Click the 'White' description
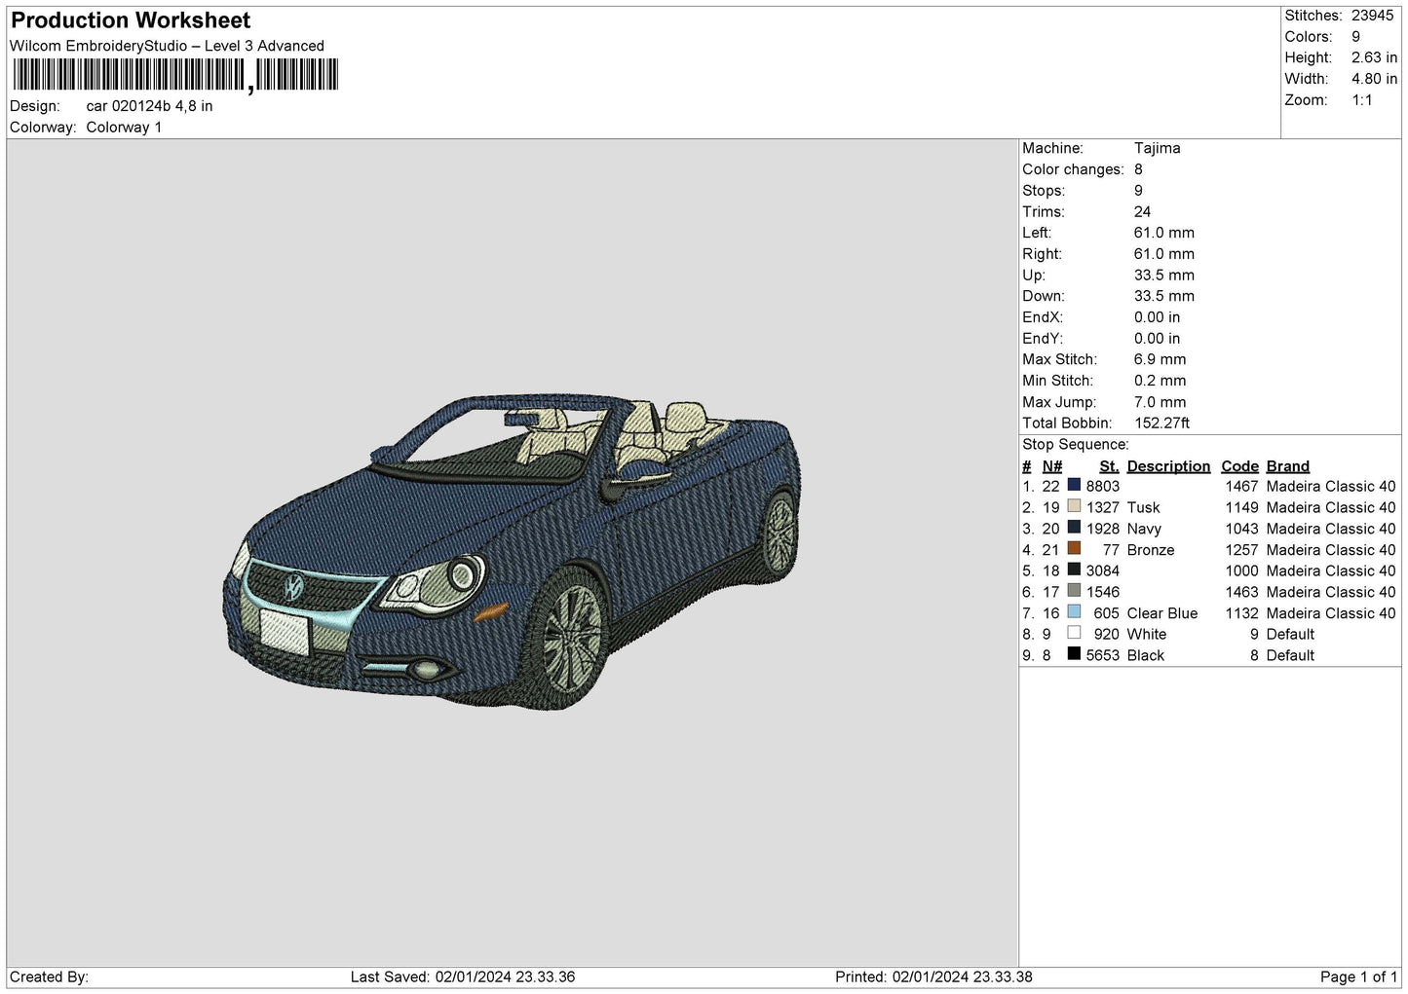1408x994 pixels. point(1146,634)
